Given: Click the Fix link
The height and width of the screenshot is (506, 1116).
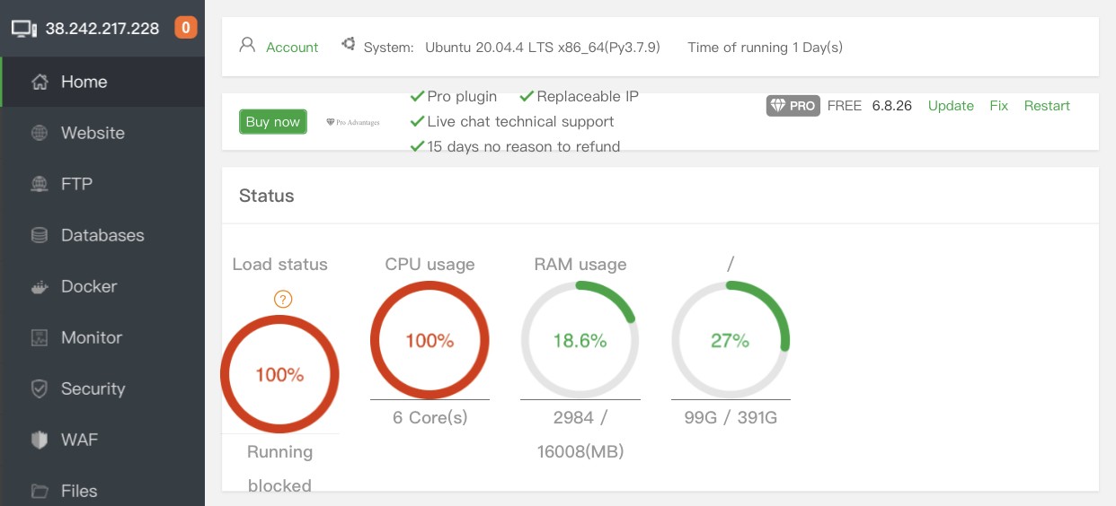Looking at the screenshot, I should [998, 106].
